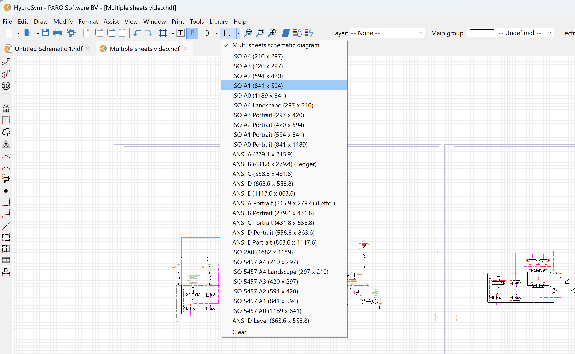Click the zoom in magnifier icon
Viewport: 575px width, 354px height.
pyautogui.click(x=248, y=33)
